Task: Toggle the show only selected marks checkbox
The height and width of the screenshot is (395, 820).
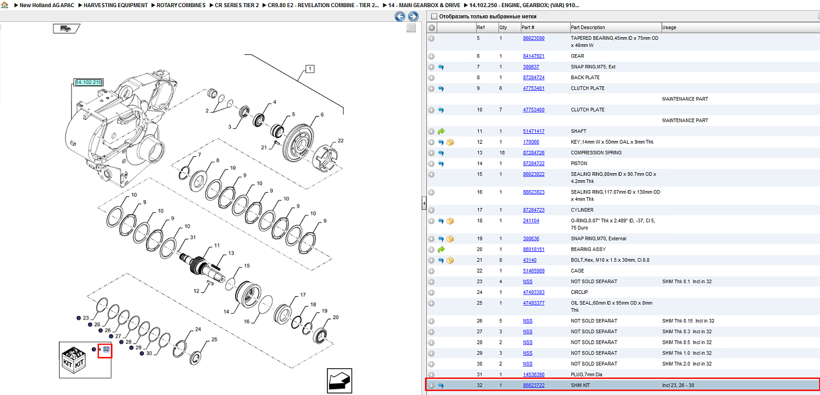Action: click(x=434, y=16)
